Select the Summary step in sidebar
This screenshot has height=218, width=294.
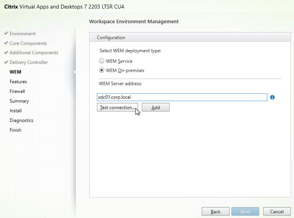tap(19, 101)
